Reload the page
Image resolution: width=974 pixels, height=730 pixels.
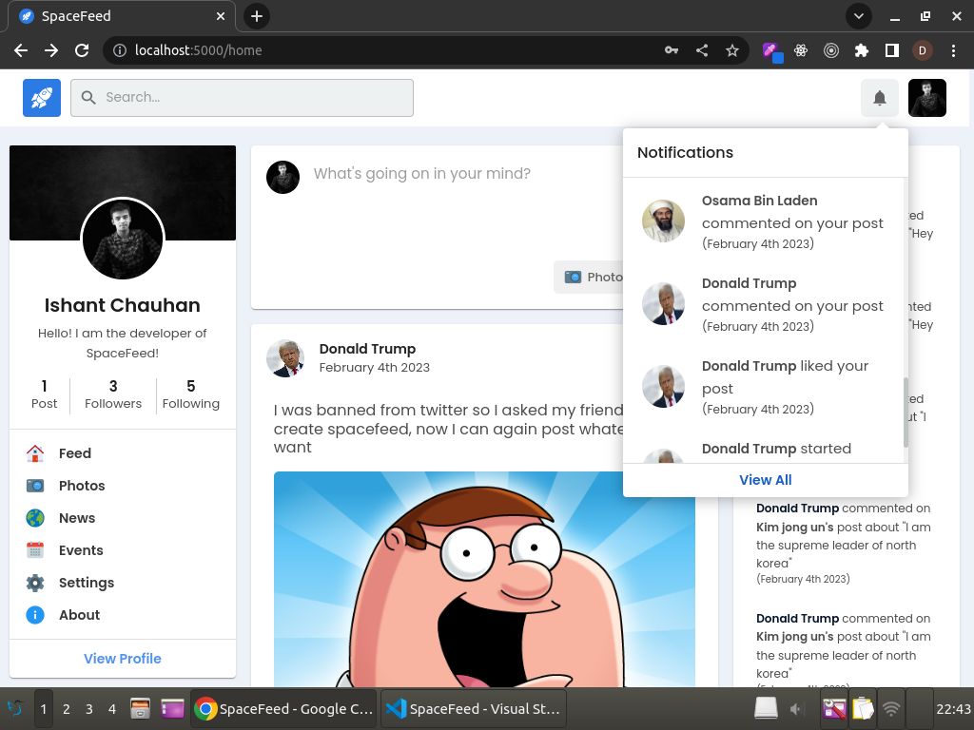[x=82, y=50]
